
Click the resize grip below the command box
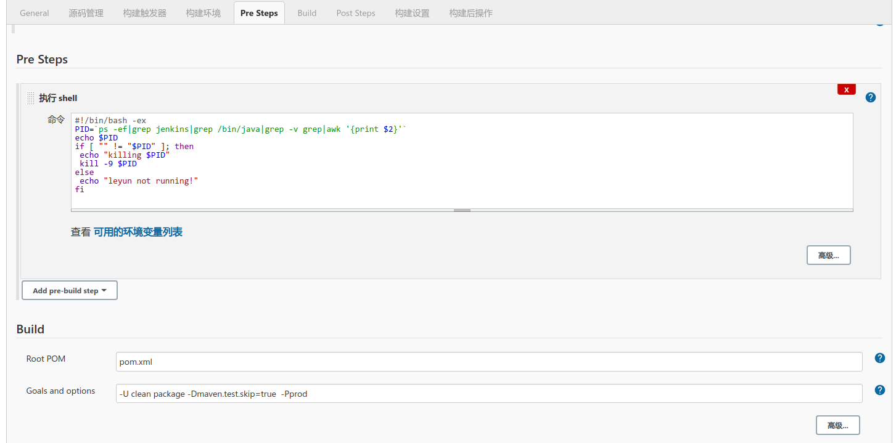click(462, 210)
